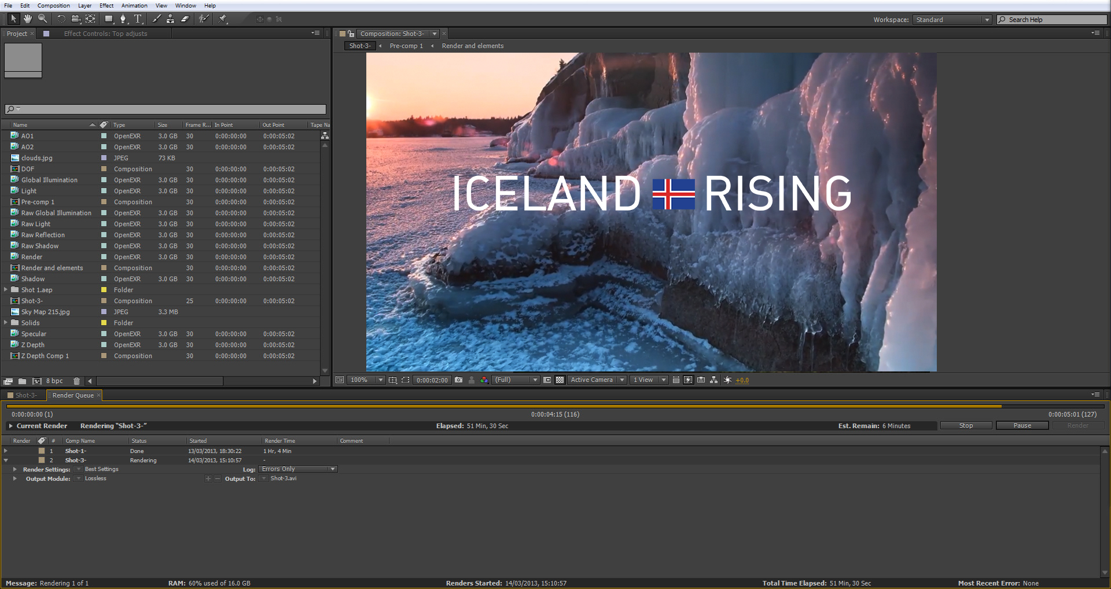This screenshot has height=589, width=1111.
Task: Select the Eraser tool
Action: [185, 19]
